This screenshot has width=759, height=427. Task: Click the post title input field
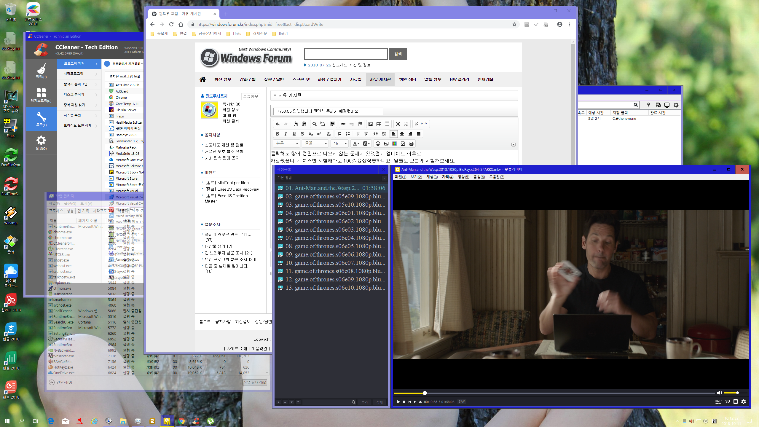click(x=328, y=111)
